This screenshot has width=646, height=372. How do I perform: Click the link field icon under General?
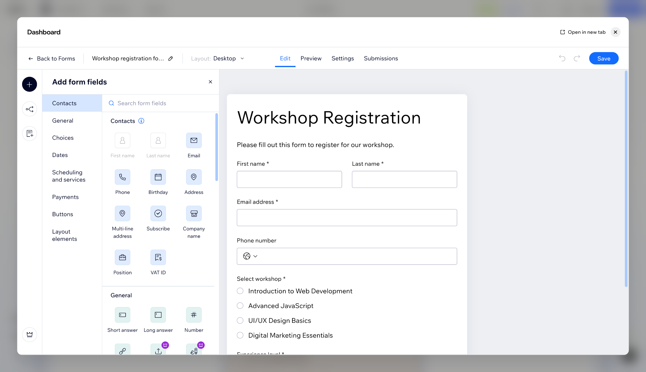(x=122, y=349)
